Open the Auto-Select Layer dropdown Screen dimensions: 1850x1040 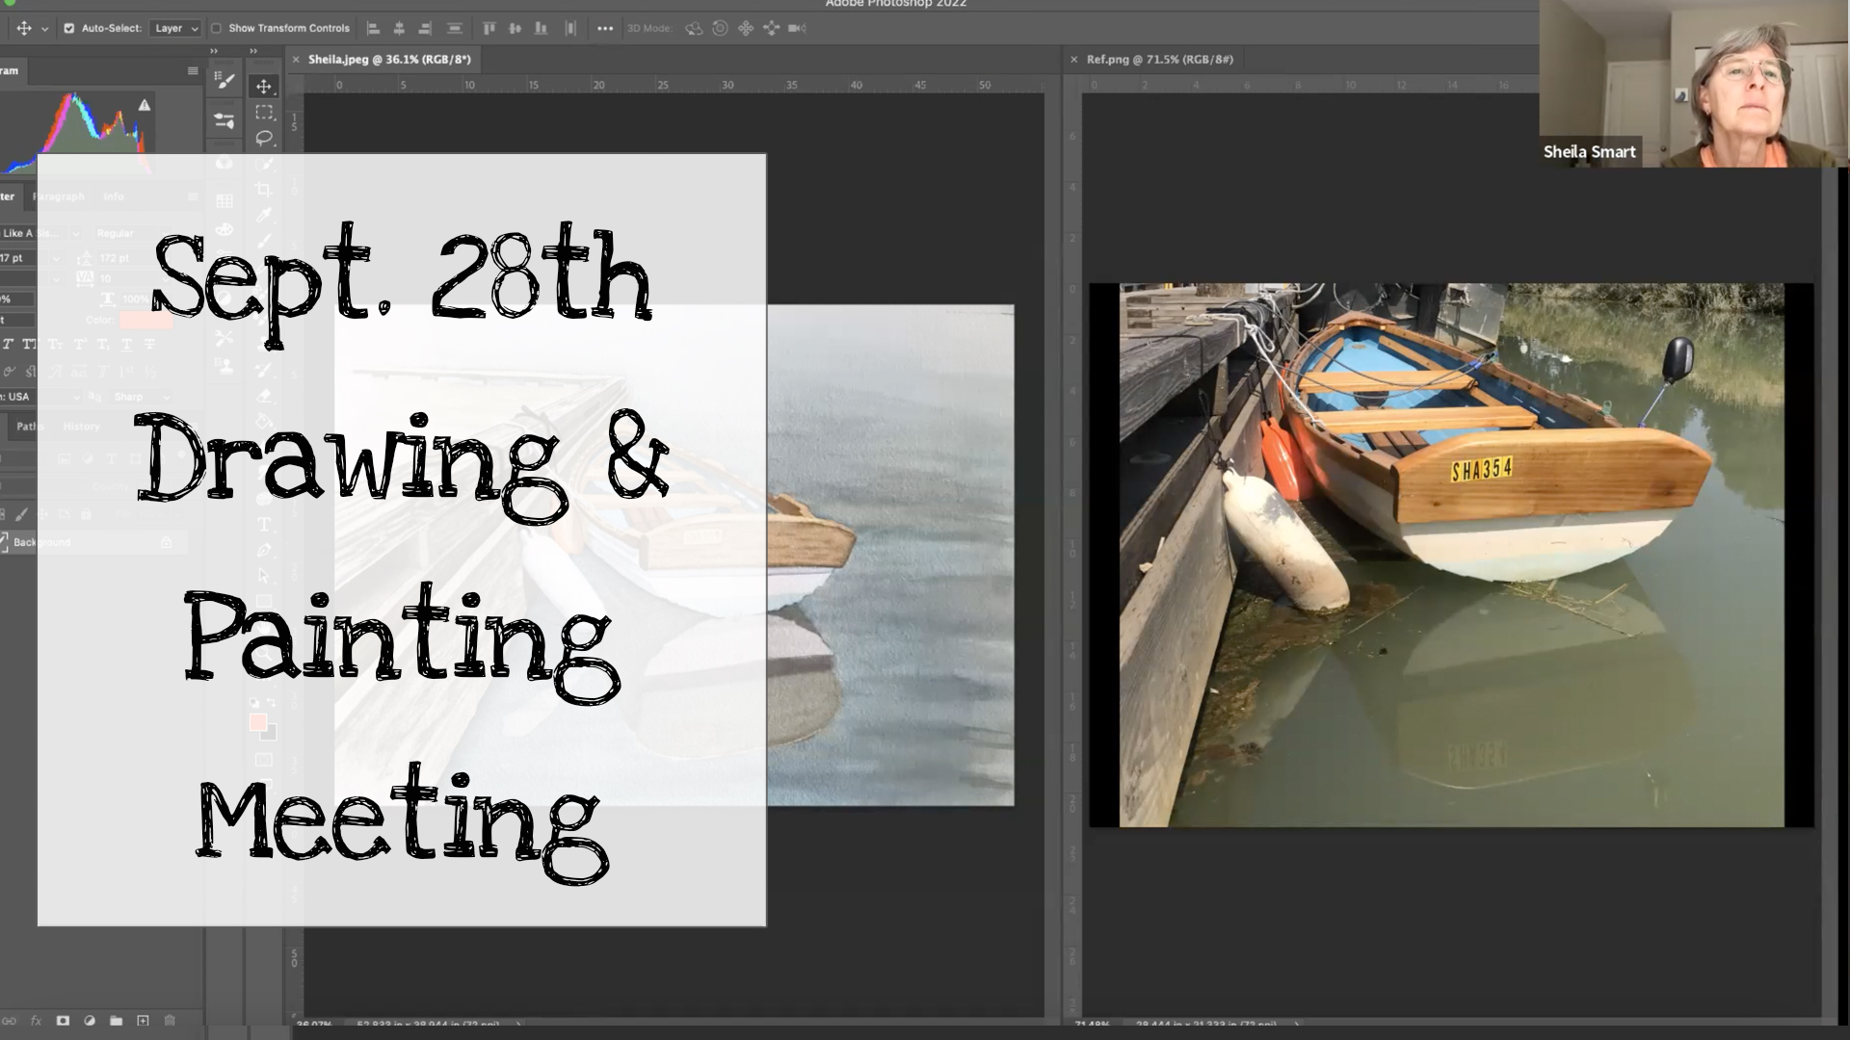pos(176,28)
